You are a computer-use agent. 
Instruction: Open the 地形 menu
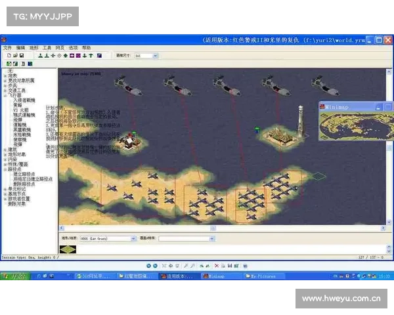pos(33,48)
